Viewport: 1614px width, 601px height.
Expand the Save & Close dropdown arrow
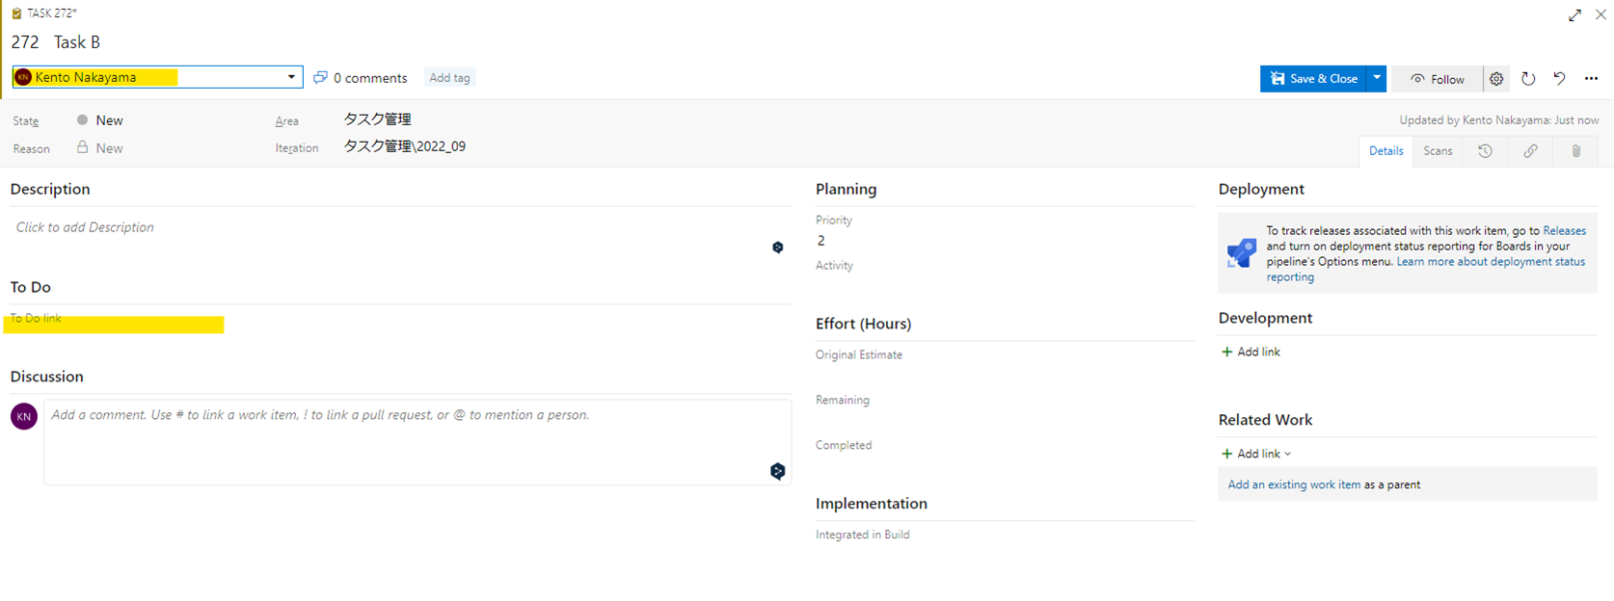pos(1377,78)
